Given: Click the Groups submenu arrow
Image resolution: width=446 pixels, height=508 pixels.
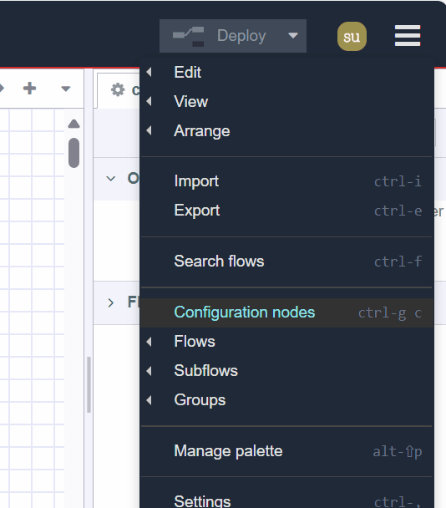Looking at the screenshot, I should tap(149, 400).
